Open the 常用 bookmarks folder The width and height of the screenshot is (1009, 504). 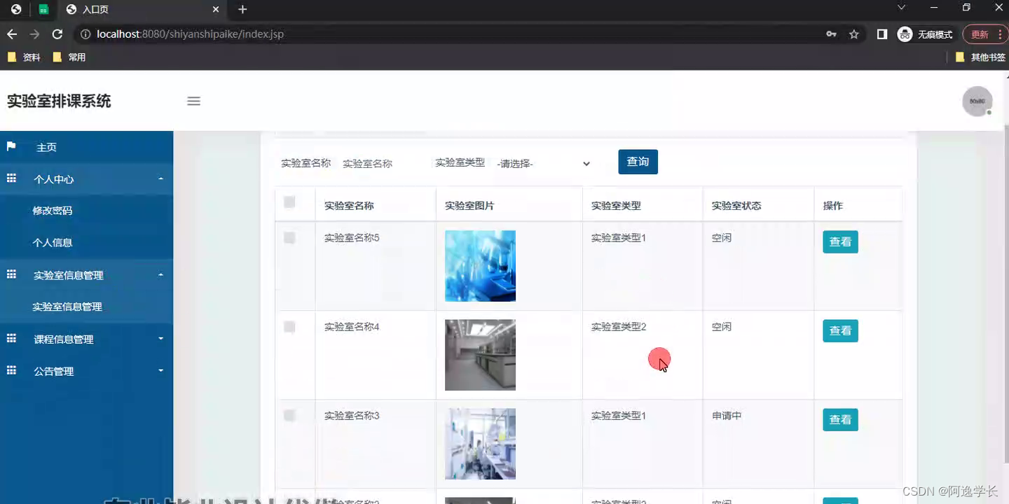(69, 57)
